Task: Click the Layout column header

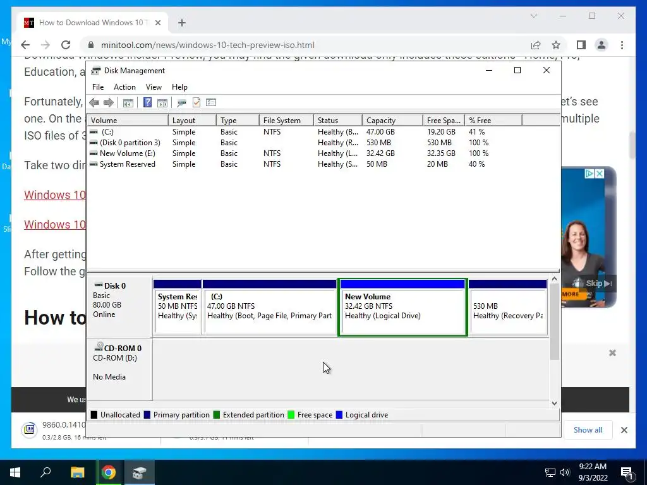Action: point(192,121)
